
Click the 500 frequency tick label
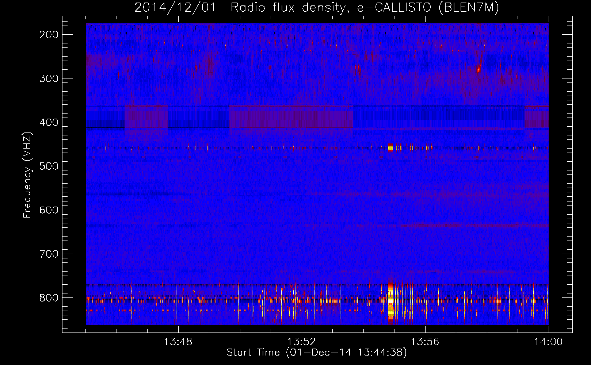pyautogui.click(x=49, y=166)
